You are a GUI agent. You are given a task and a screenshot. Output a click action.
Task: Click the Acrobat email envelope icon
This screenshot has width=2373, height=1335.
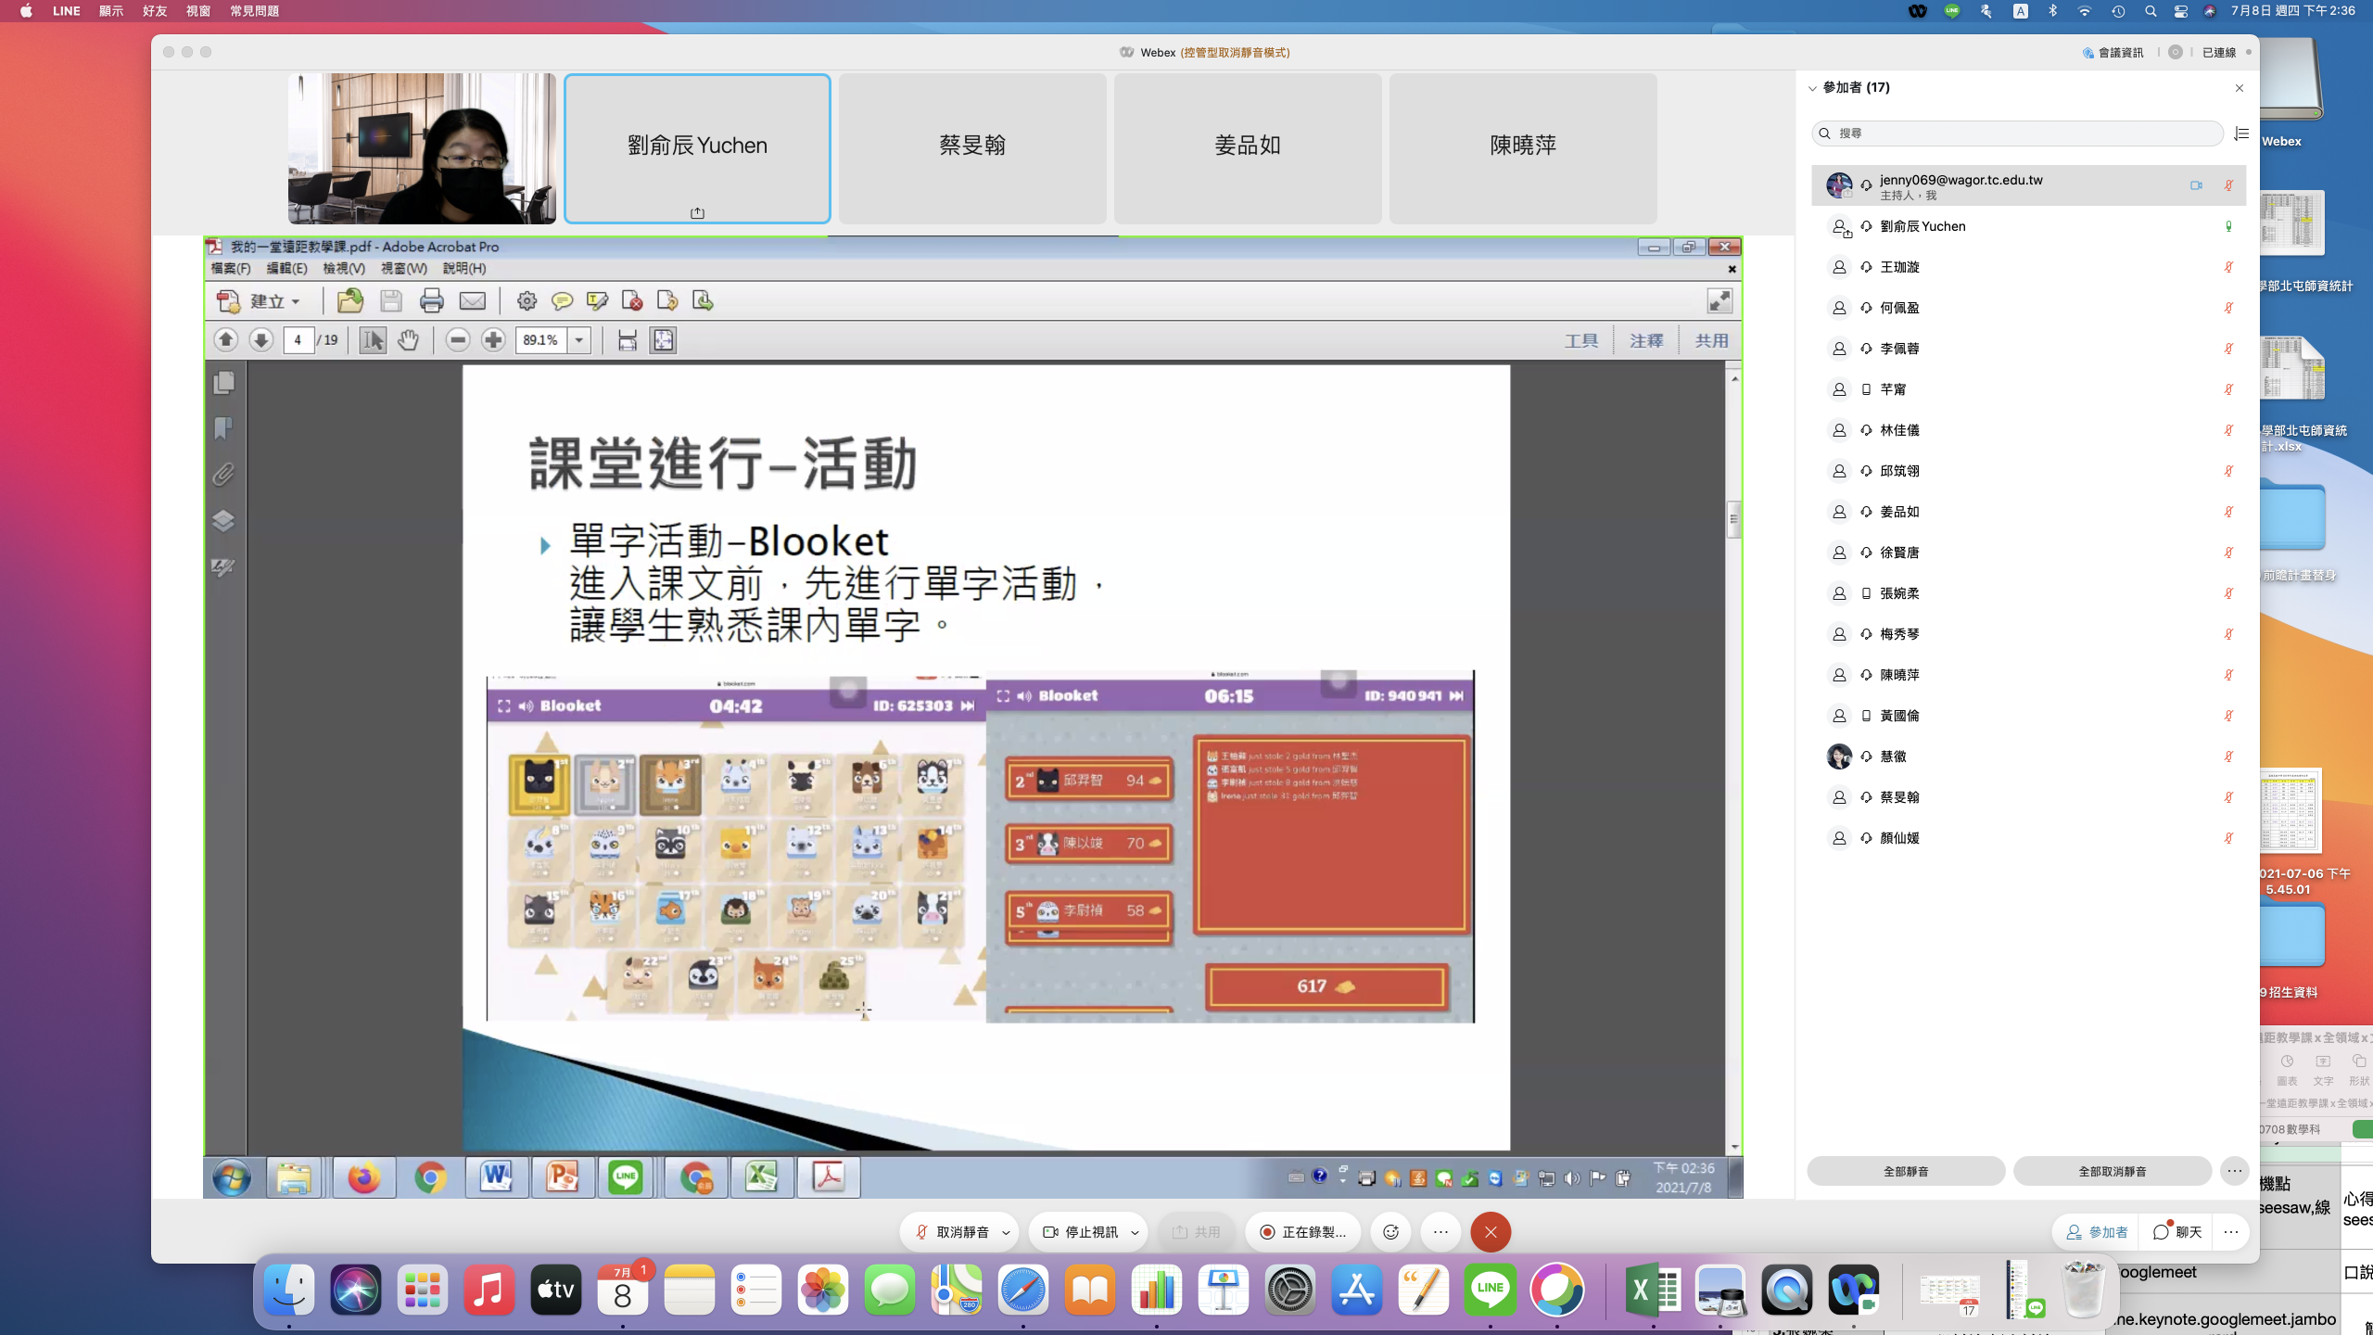pyautogui.click(x=473, y=300)
